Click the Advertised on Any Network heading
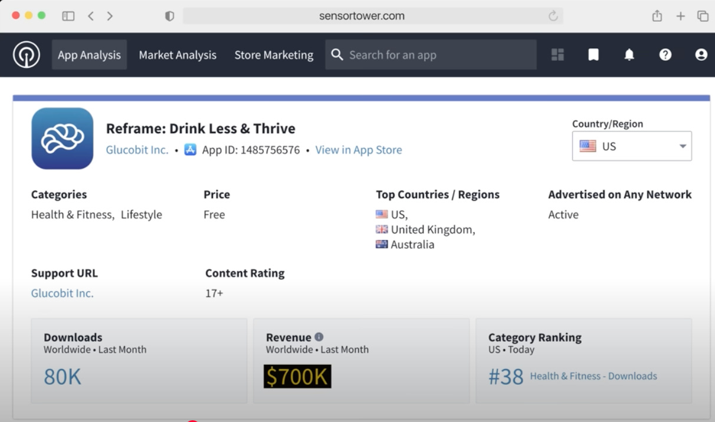 [620, 194]
